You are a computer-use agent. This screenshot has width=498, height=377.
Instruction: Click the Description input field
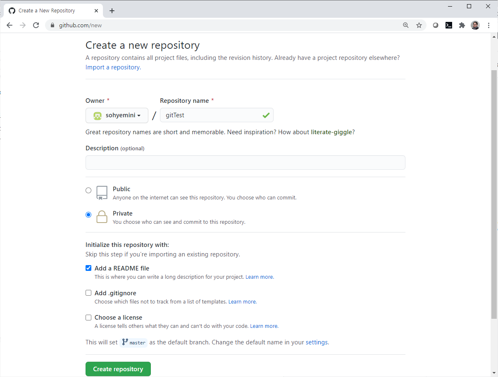245,162
